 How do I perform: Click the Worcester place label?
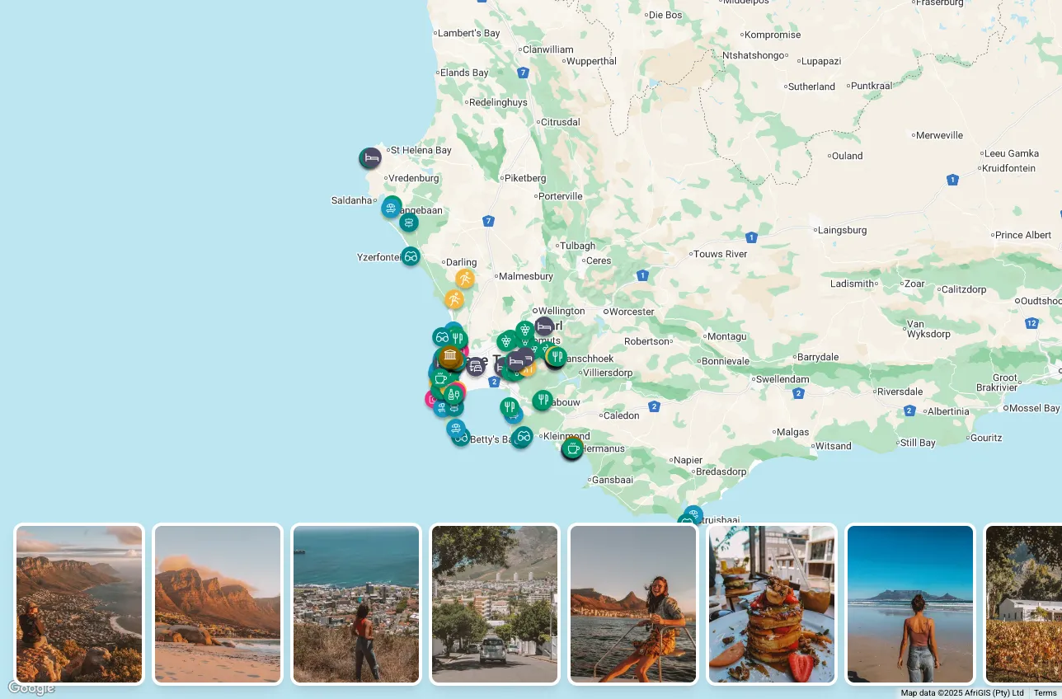pos(632,312)
